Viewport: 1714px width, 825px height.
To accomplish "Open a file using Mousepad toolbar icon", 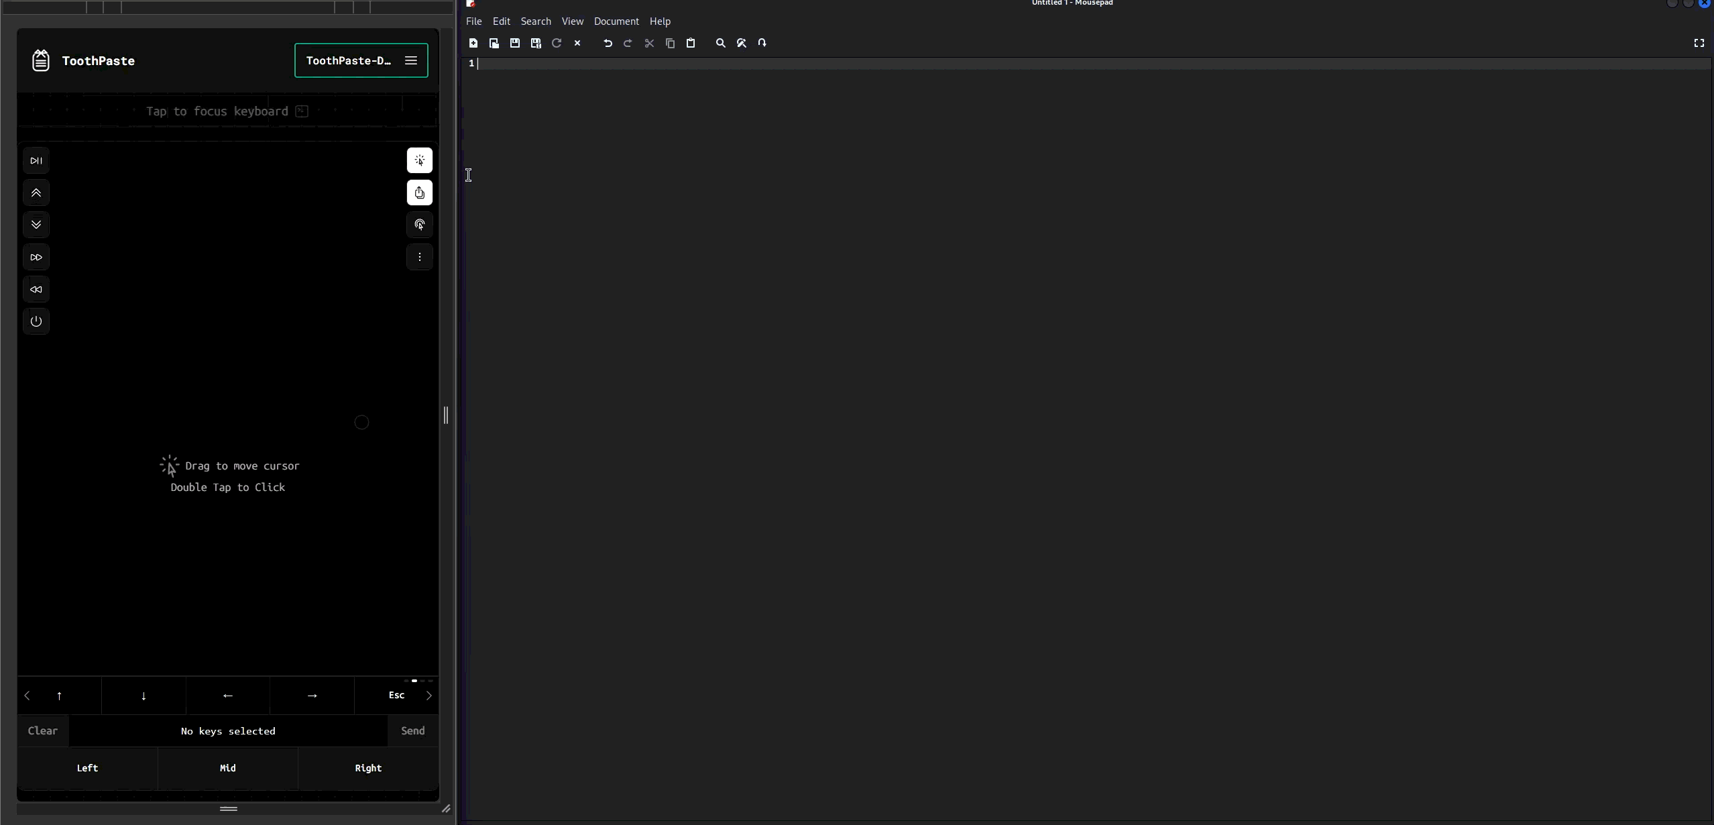I will (x=494, y=43).
